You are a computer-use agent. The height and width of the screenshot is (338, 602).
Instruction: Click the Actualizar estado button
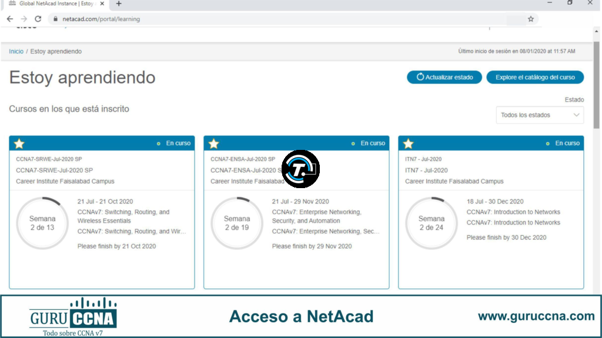point(444,77)
